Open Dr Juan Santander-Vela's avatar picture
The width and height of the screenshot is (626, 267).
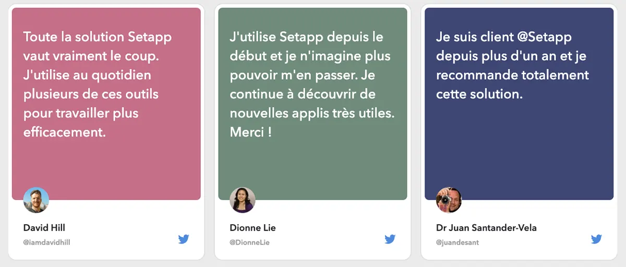449,200
